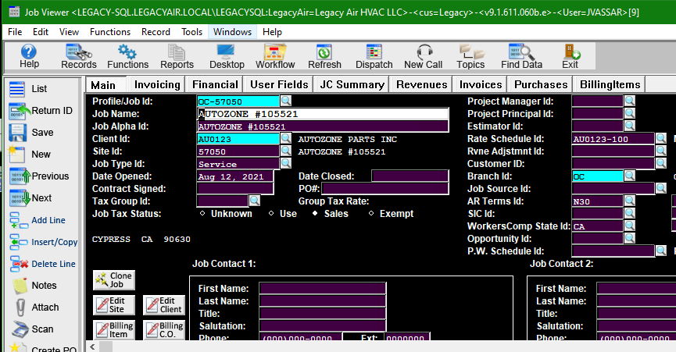Image resolution: width=676 pixels, height=352 pixels.
Task: Open lookup for Site Id
Action: point(286,151)
